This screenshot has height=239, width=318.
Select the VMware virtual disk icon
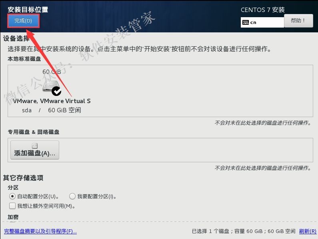(51, 86)
